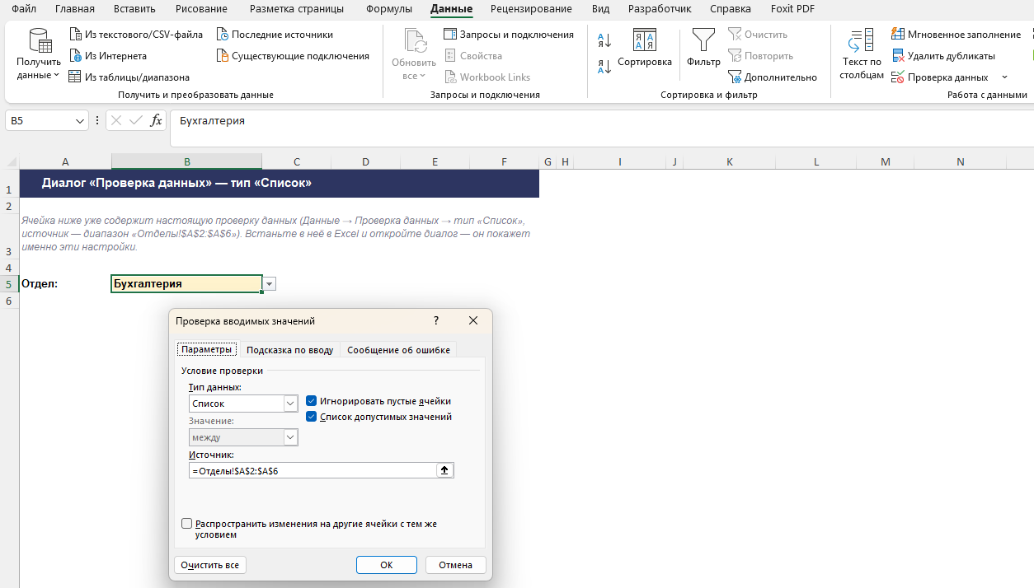Open the Запросы и подключения pane
The image size is (1034, 588).
pos(509,35)
